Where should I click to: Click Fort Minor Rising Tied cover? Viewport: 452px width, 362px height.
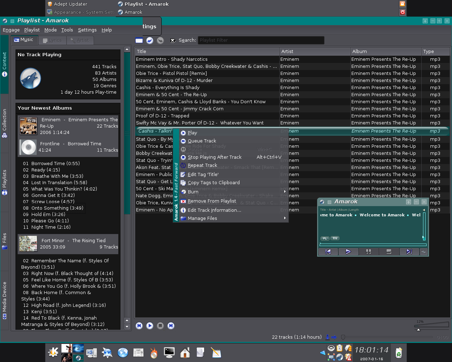coord(28,244)
